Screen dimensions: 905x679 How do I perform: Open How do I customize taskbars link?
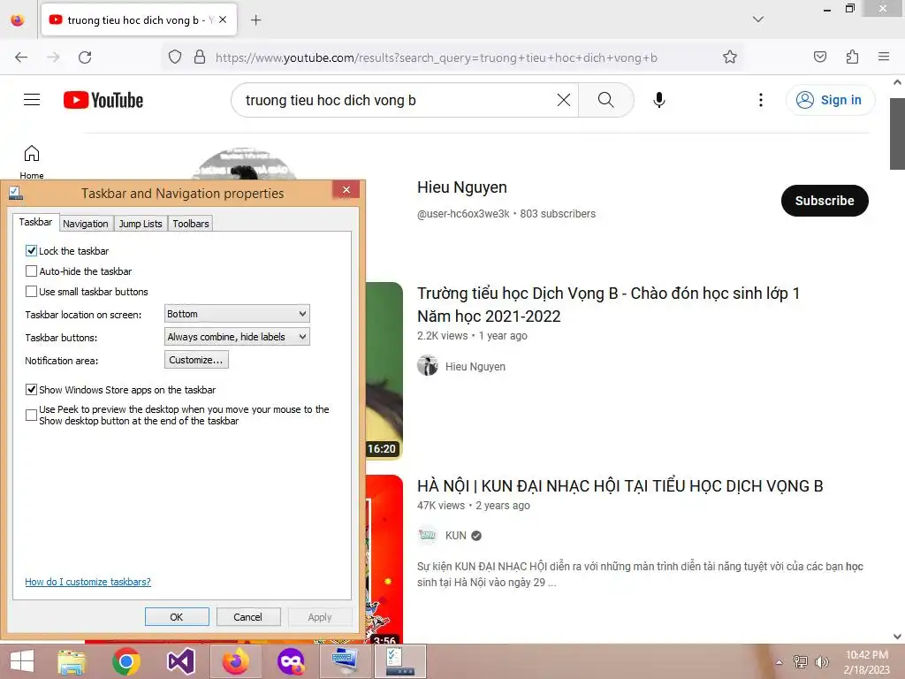87,582
